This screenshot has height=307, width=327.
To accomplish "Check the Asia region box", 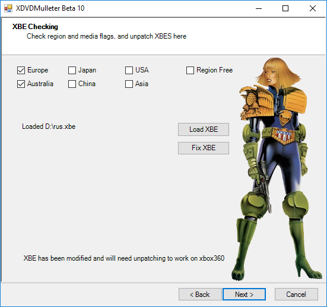I will [129, 84].
